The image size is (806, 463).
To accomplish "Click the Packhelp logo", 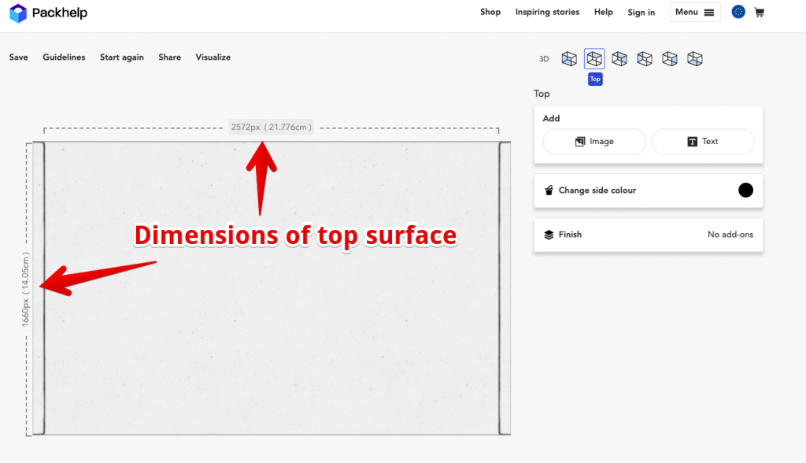I will (48, 13).
